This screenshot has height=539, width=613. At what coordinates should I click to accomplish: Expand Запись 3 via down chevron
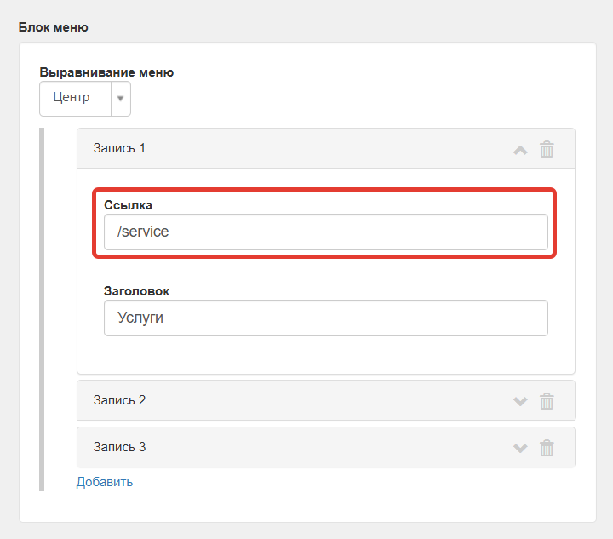click(520, 448)
